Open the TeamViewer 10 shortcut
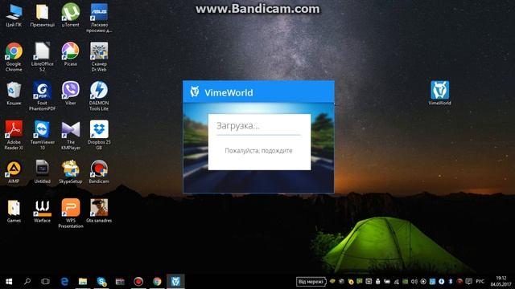Screen dimensions: 515x289 pos(42,135)
